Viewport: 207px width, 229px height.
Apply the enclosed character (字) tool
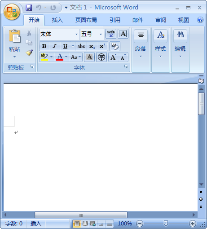pos(101,57)
